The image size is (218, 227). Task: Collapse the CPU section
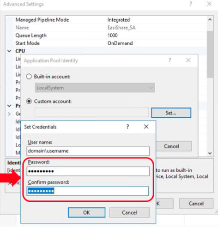9,51
